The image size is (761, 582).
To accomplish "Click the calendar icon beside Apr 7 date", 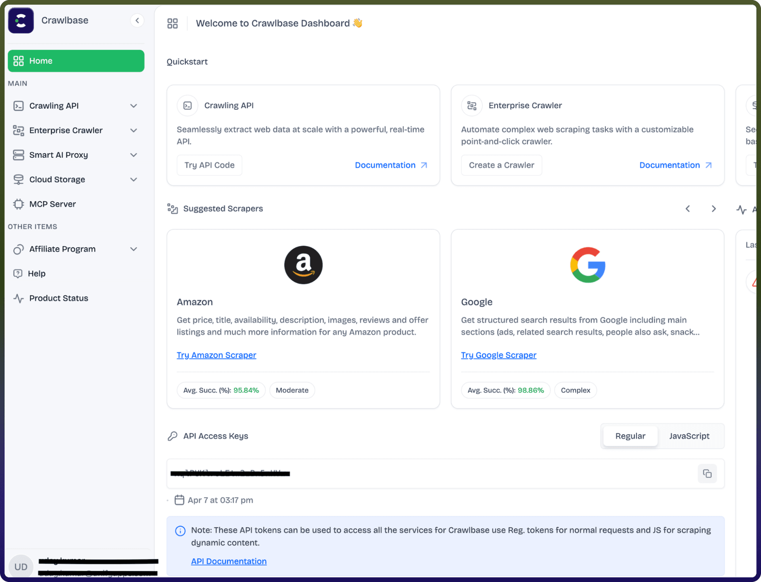I will [180, 500].
